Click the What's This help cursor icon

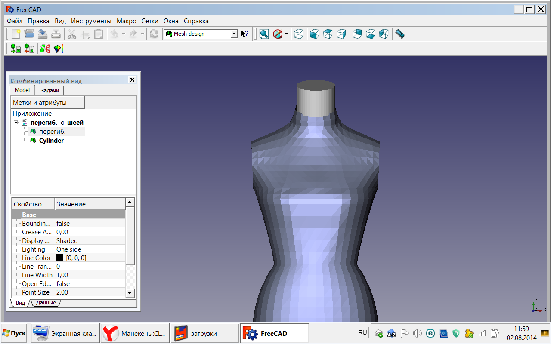click(245, 34)
